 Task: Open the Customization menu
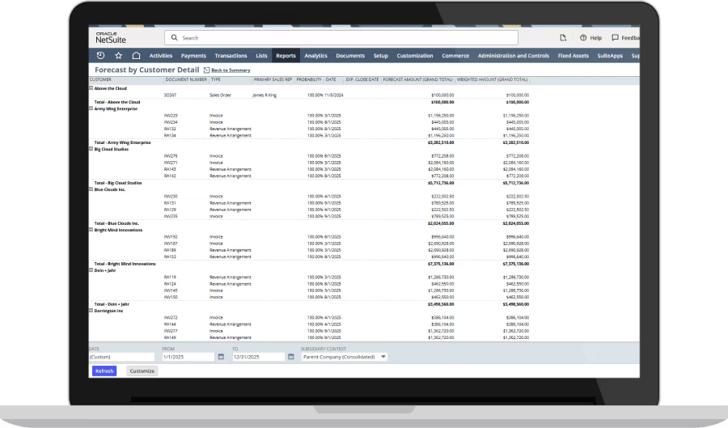[415, 56]
